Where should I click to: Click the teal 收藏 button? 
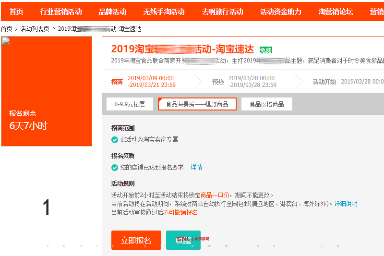tap(183, 240)
